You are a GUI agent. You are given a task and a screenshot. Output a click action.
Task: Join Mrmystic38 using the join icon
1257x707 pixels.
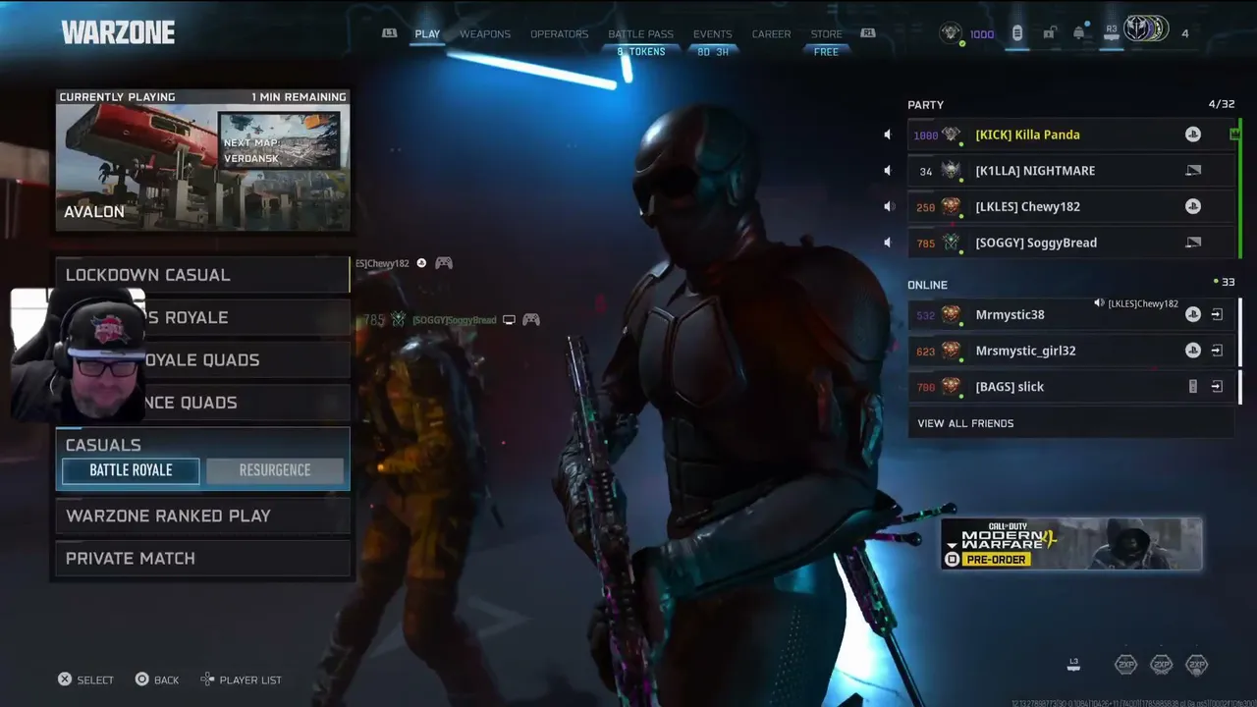[1217, 314]
